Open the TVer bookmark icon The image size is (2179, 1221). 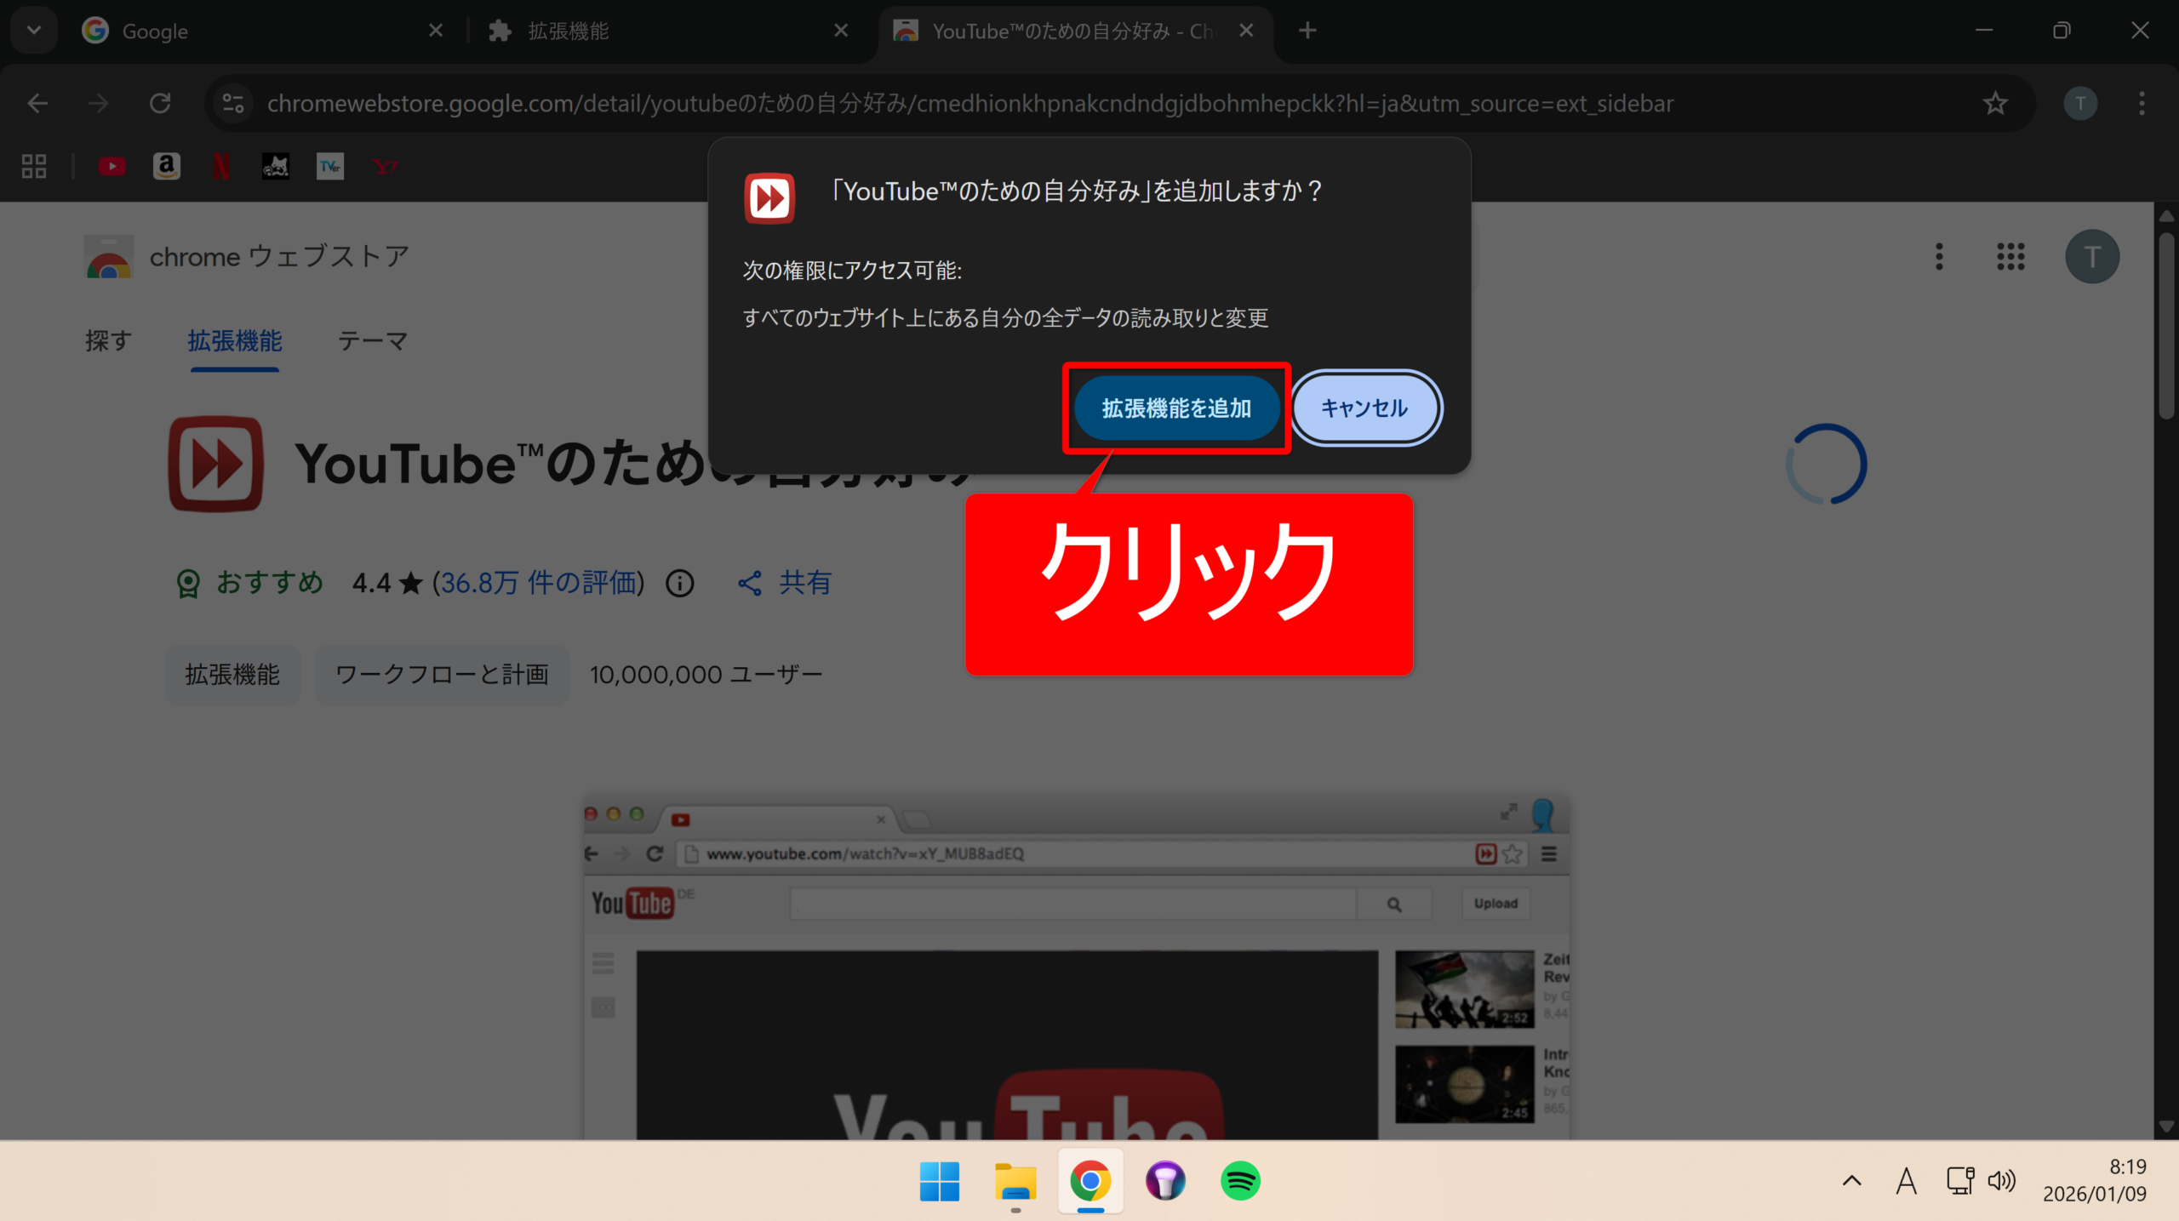[329, 167]
